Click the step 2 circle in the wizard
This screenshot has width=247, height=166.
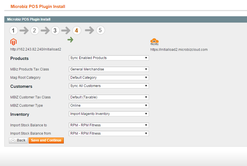[x=35, y=30]
